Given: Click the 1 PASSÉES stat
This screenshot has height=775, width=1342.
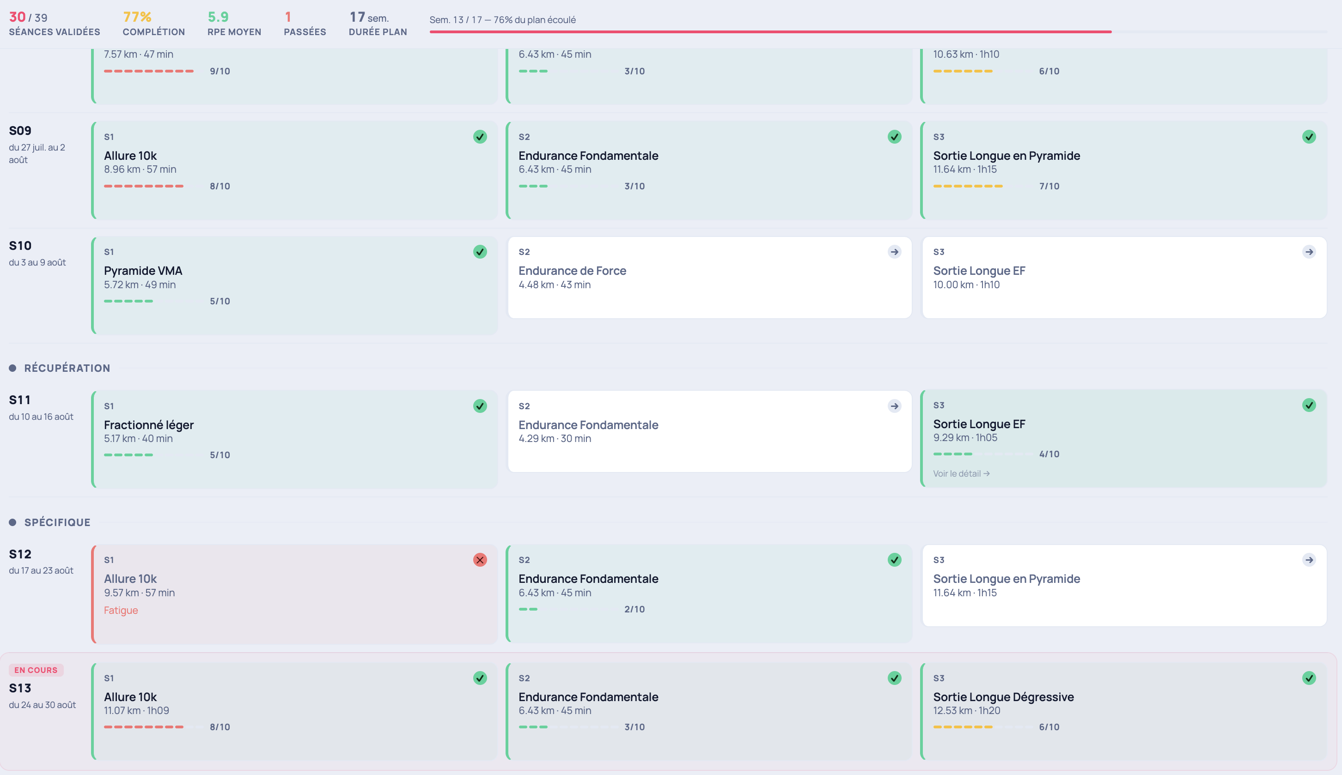Looking at the screenshot, I should pyautogui.click(x=305, y=24).
